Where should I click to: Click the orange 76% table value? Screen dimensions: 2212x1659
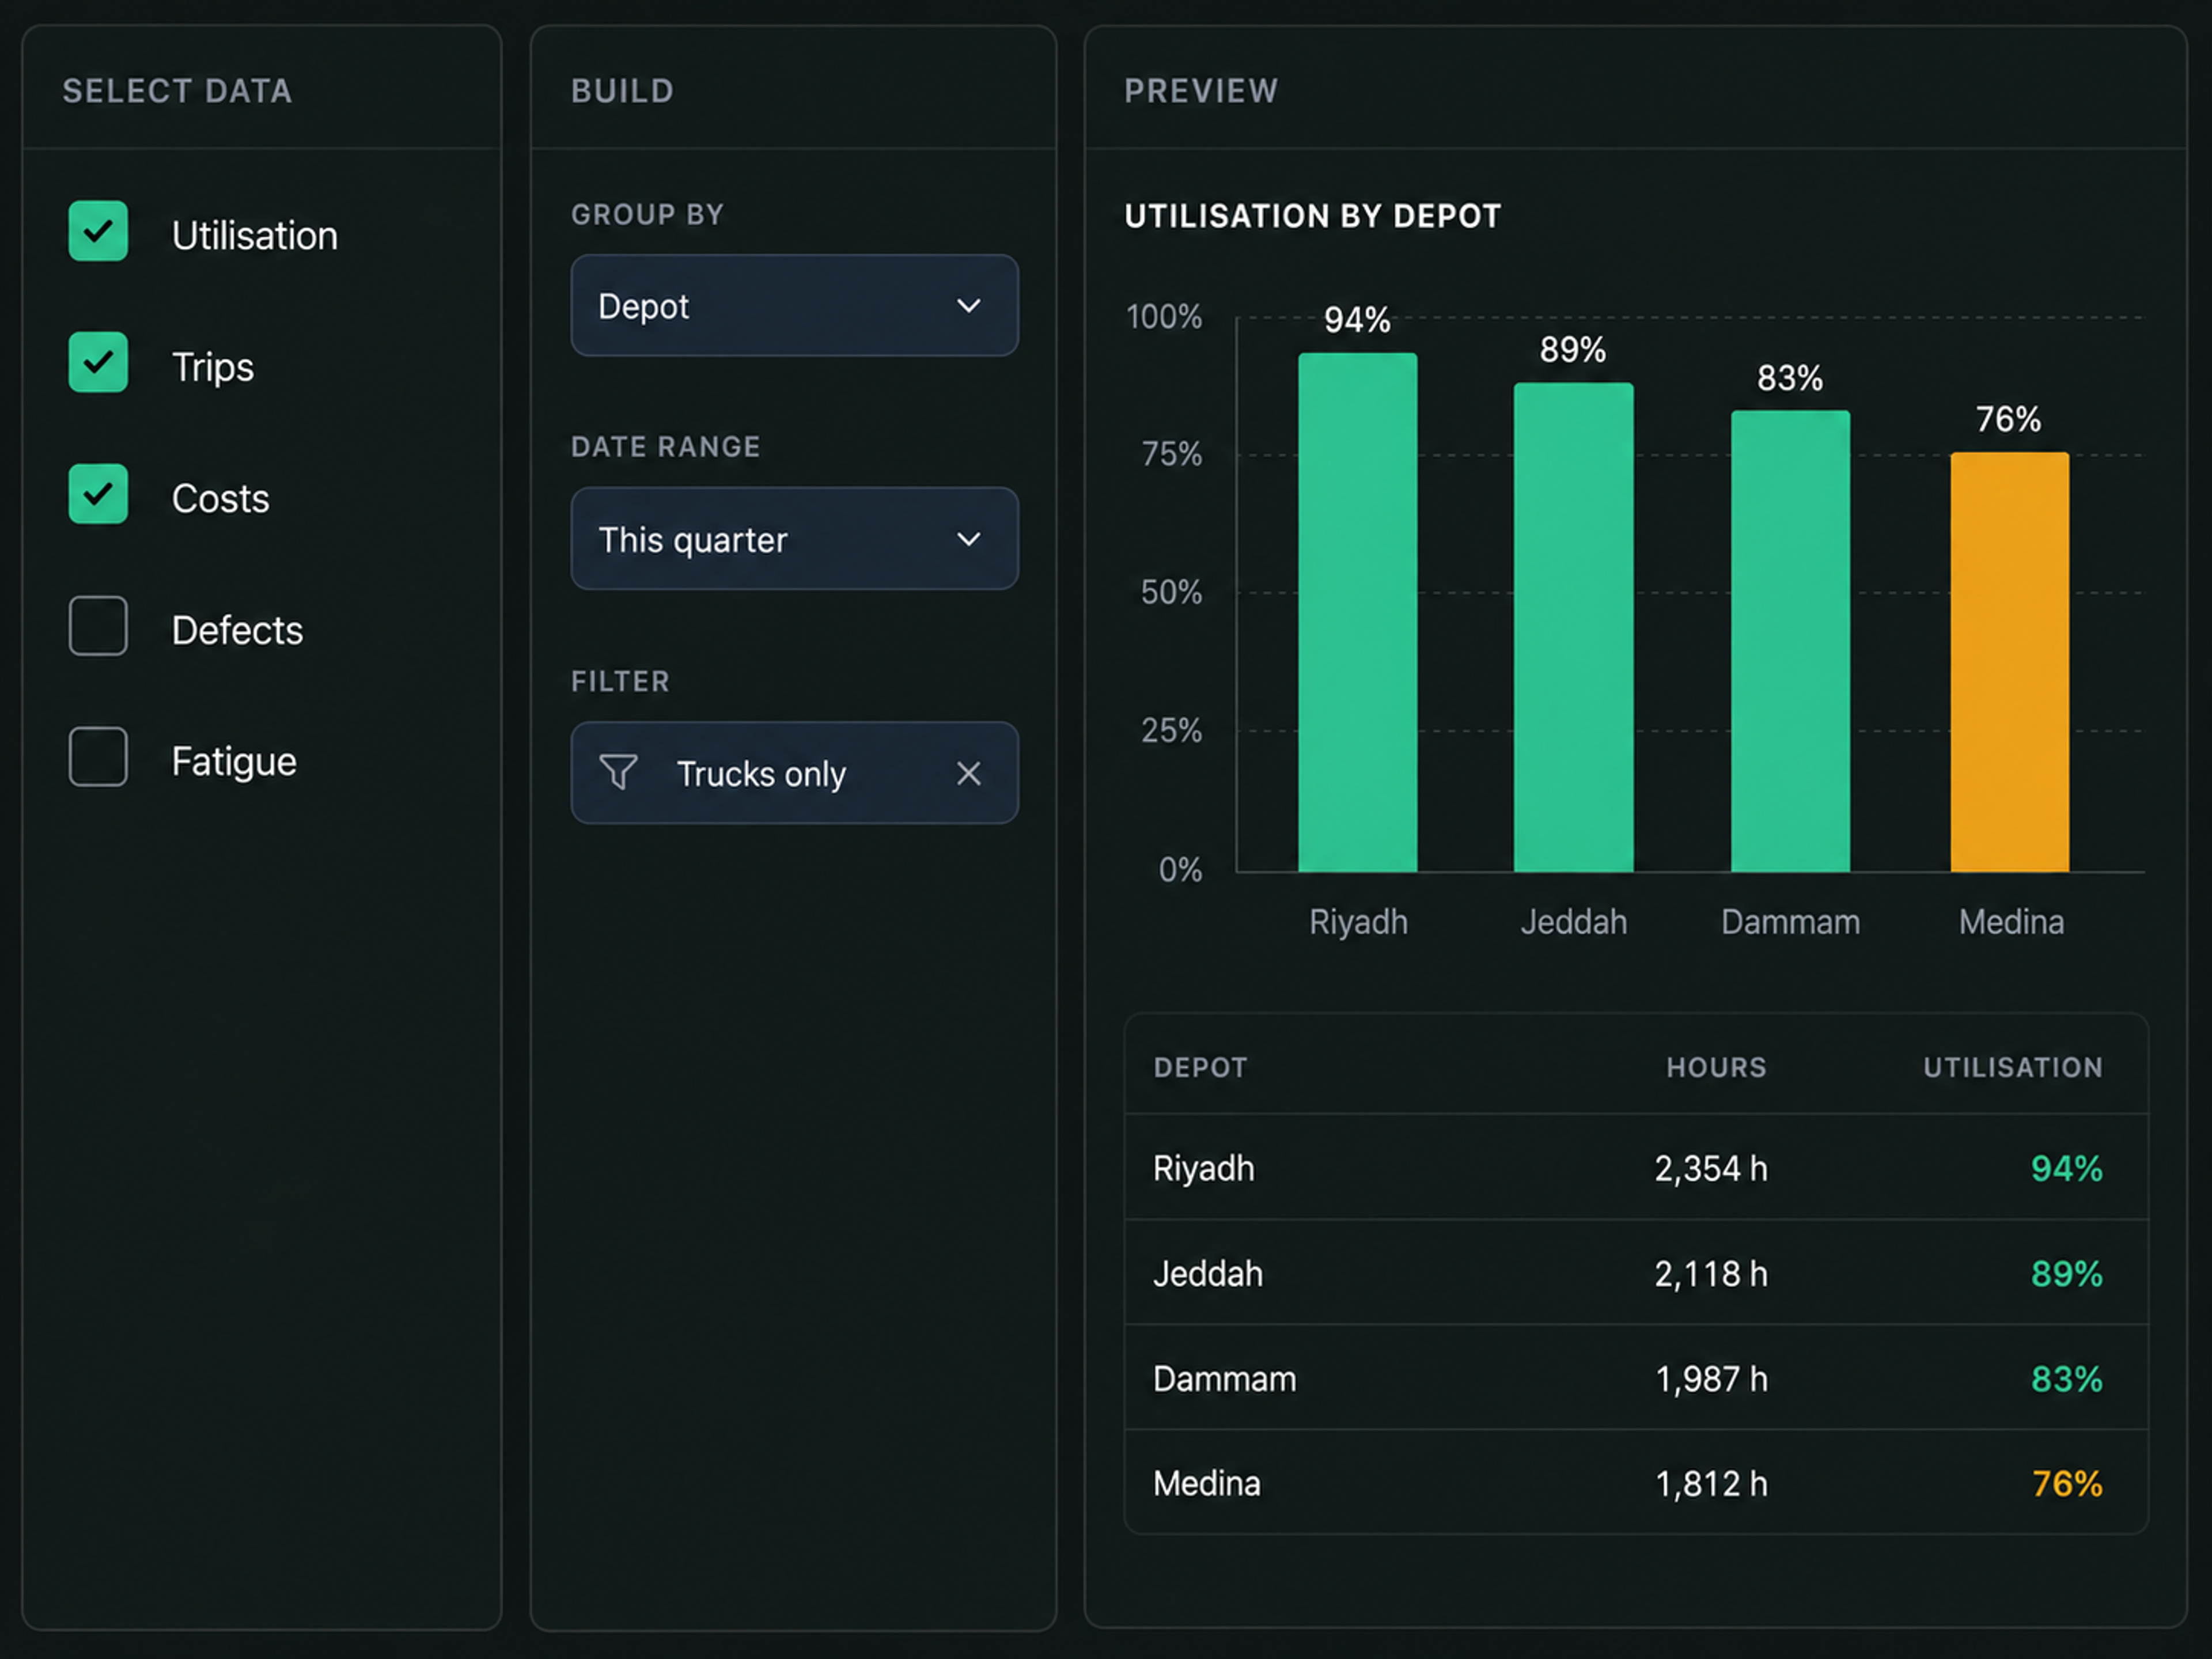tap(2066, 1484)
